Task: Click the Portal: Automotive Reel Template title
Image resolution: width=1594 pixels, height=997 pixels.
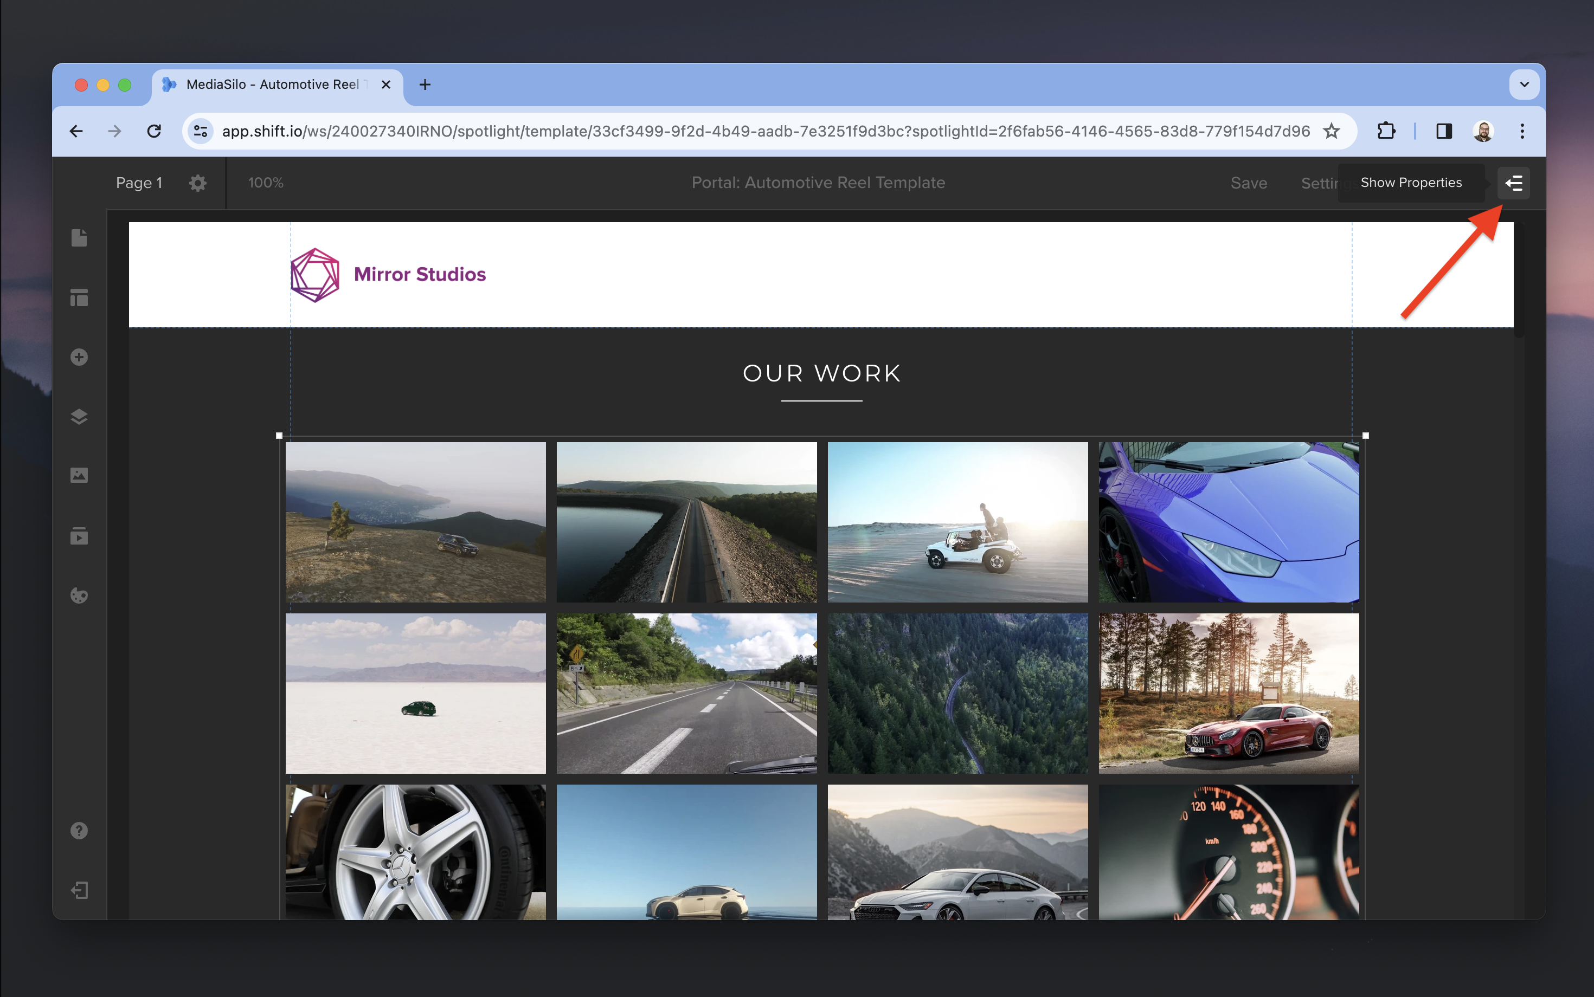Action: (818, 183)
